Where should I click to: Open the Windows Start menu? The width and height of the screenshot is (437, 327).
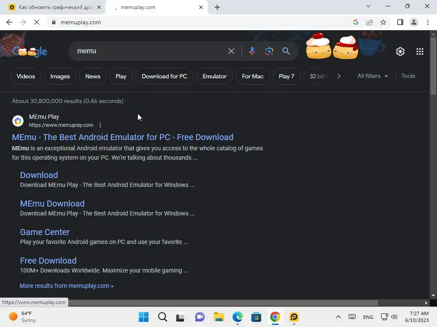pyautogui.click(x=143, y=317)
